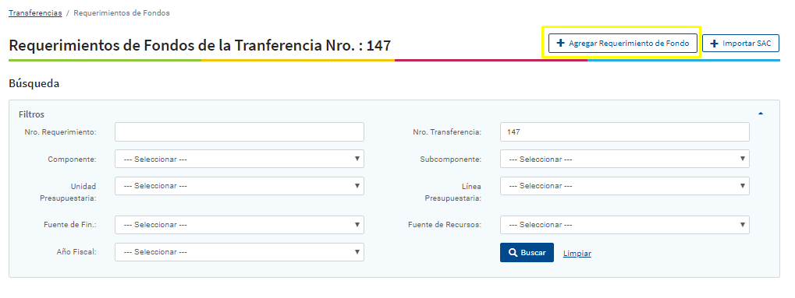Select the Año Fiscal dropdown
This screenshot has width=795, height=298.
[240, 252]
